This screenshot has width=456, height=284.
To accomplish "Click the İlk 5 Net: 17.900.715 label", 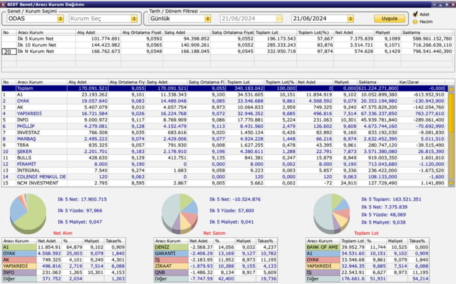I will coord(82,200).
